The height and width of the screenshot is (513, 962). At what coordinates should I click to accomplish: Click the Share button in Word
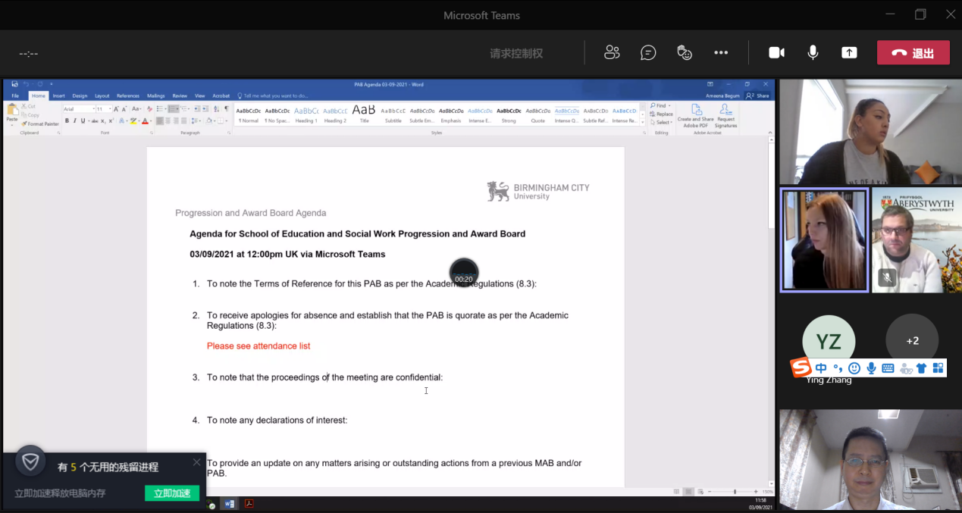pos(758,96)
